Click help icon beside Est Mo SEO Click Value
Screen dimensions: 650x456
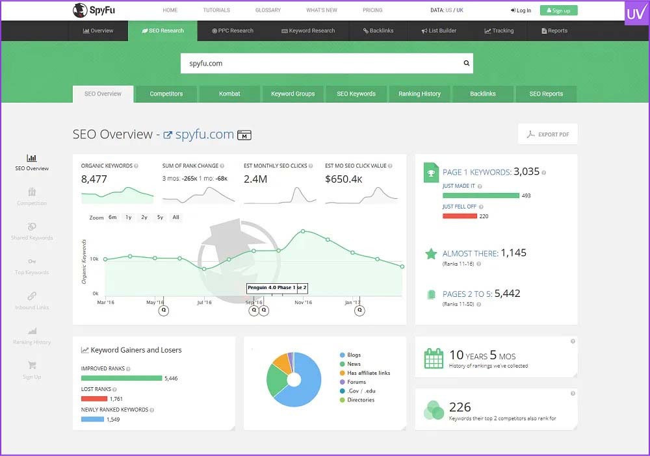[x=390, y=166]
